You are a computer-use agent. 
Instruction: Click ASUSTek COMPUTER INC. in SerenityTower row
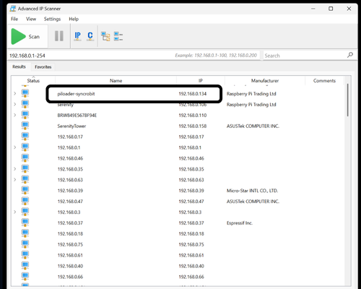pos(253,126)
